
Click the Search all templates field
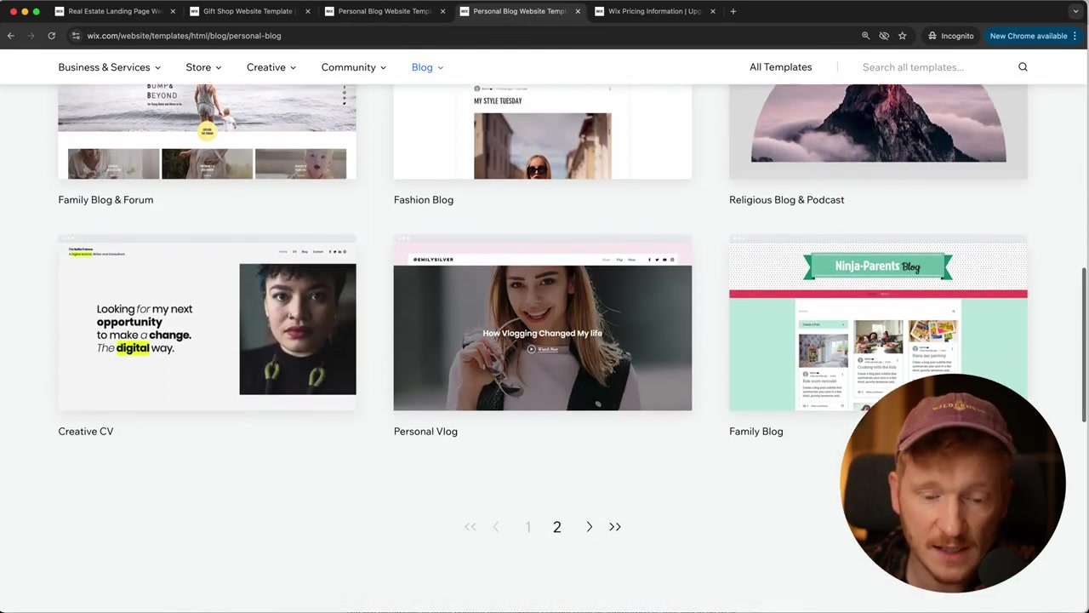[934, 67]
